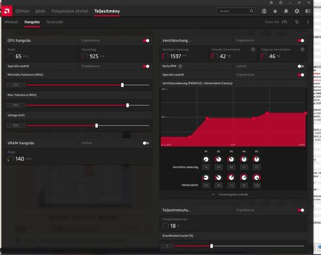
Task: Select Teljesítmény tab
Action: coord(107,11)
